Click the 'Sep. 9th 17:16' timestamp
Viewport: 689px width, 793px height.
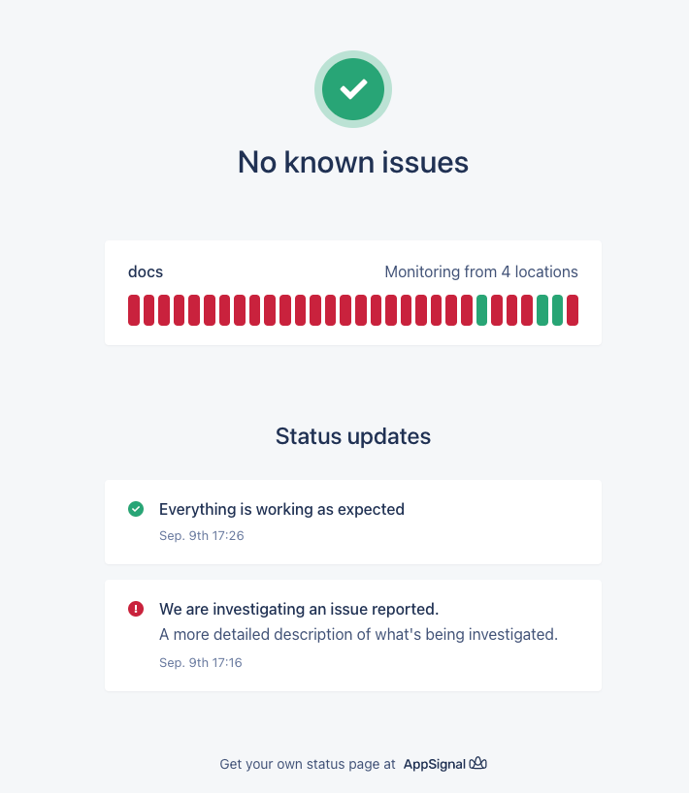pos(201,662)
